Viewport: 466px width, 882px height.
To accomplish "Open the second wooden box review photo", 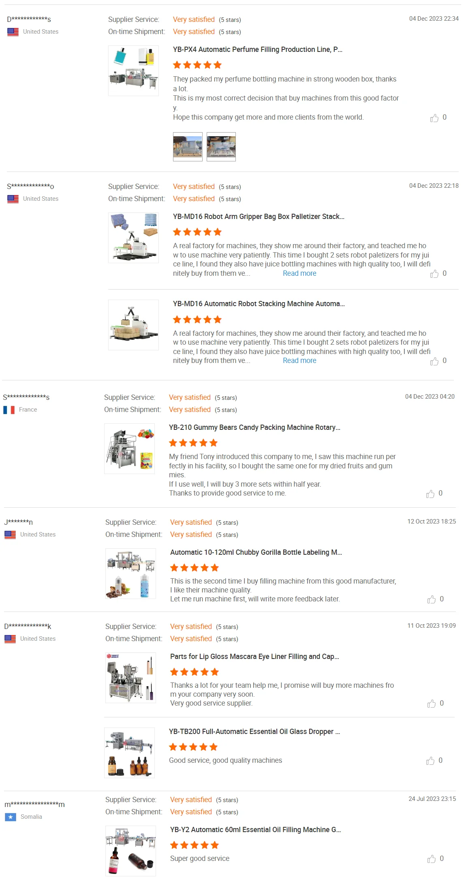I will (x=221, y=147).
